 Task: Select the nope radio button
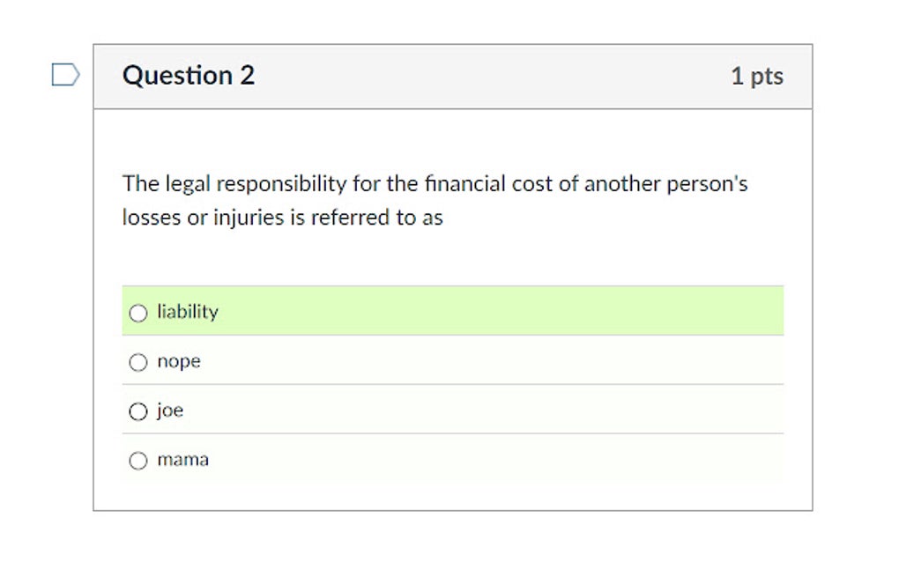tap(137, 362)
